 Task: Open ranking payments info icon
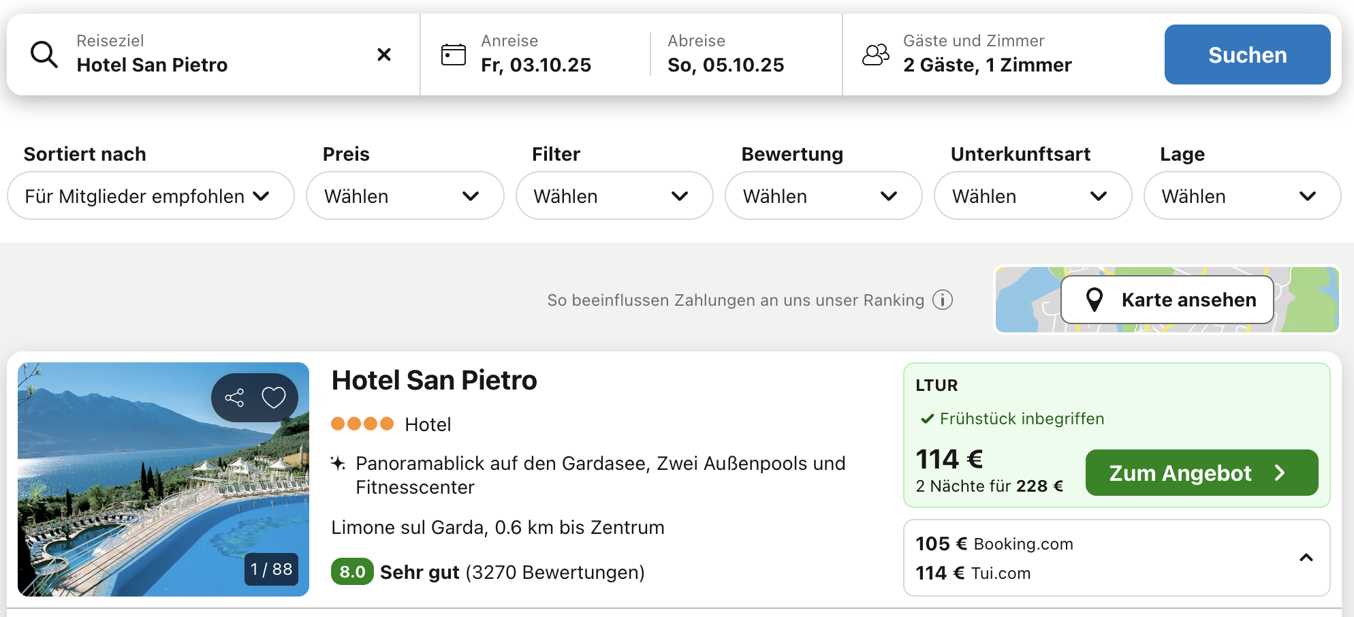click(943, 300)
